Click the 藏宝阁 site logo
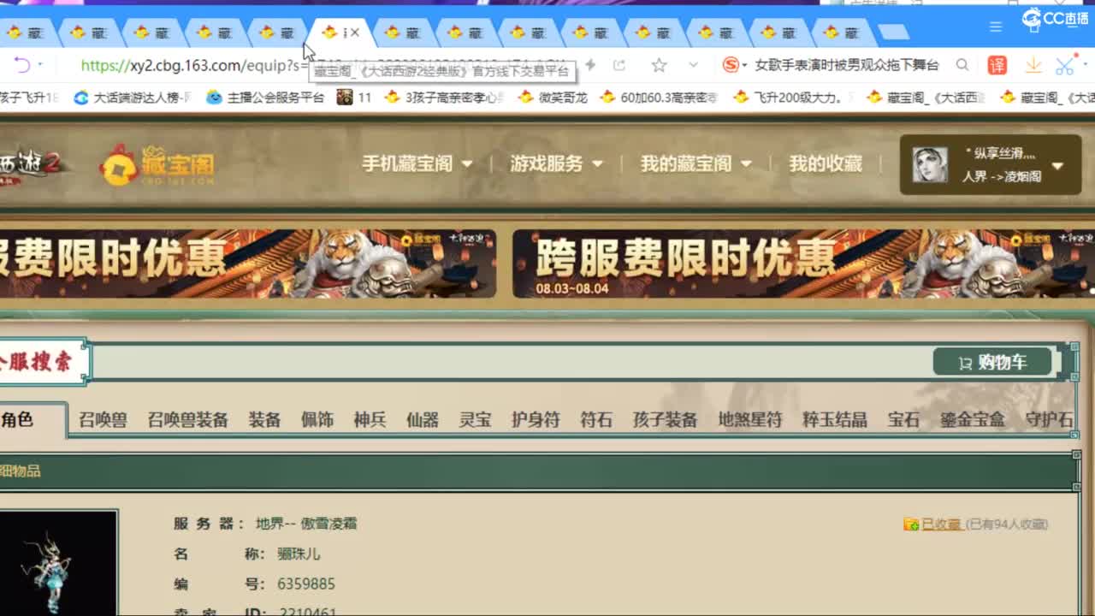Screen dimensions: 1095x616 tap(157, 164)
